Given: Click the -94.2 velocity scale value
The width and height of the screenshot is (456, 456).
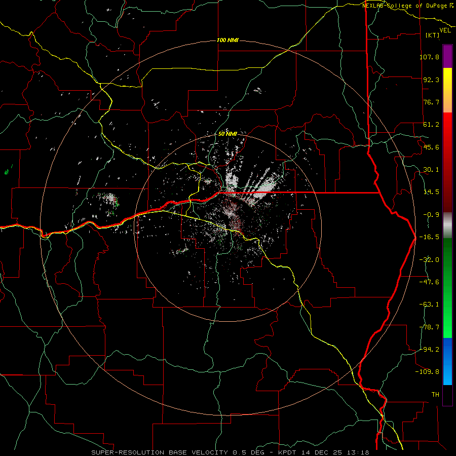Looking at the screenshot, I should (429, 350).
